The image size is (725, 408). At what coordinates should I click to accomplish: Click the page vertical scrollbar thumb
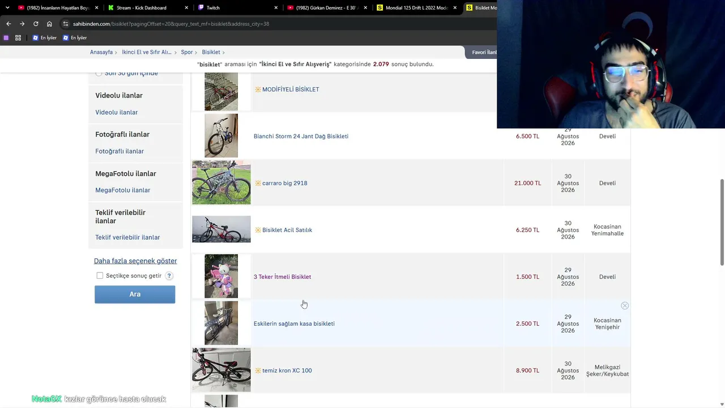point(722,222)
